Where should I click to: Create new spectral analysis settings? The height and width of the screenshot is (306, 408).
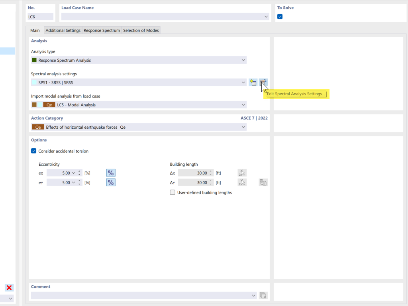tap(253, 82)
